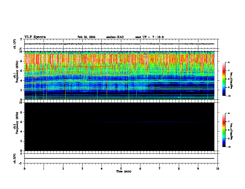Click the ch.2 color scale log(PSD) label

coord(232,131)
